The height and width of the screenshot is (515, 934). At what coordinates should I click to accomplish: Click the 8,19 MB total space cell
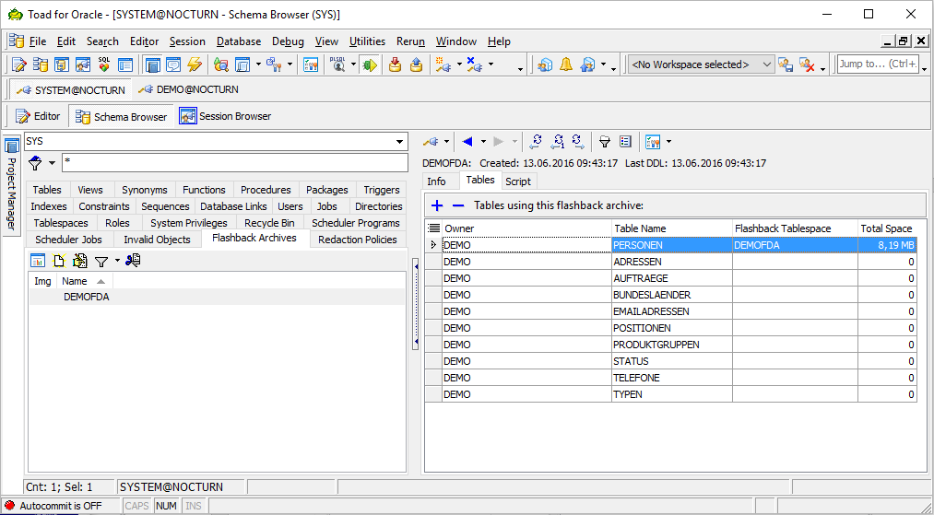tap(887, 245)
